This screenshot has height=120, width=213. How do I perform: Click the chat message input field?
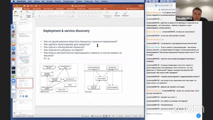(170, 114)
